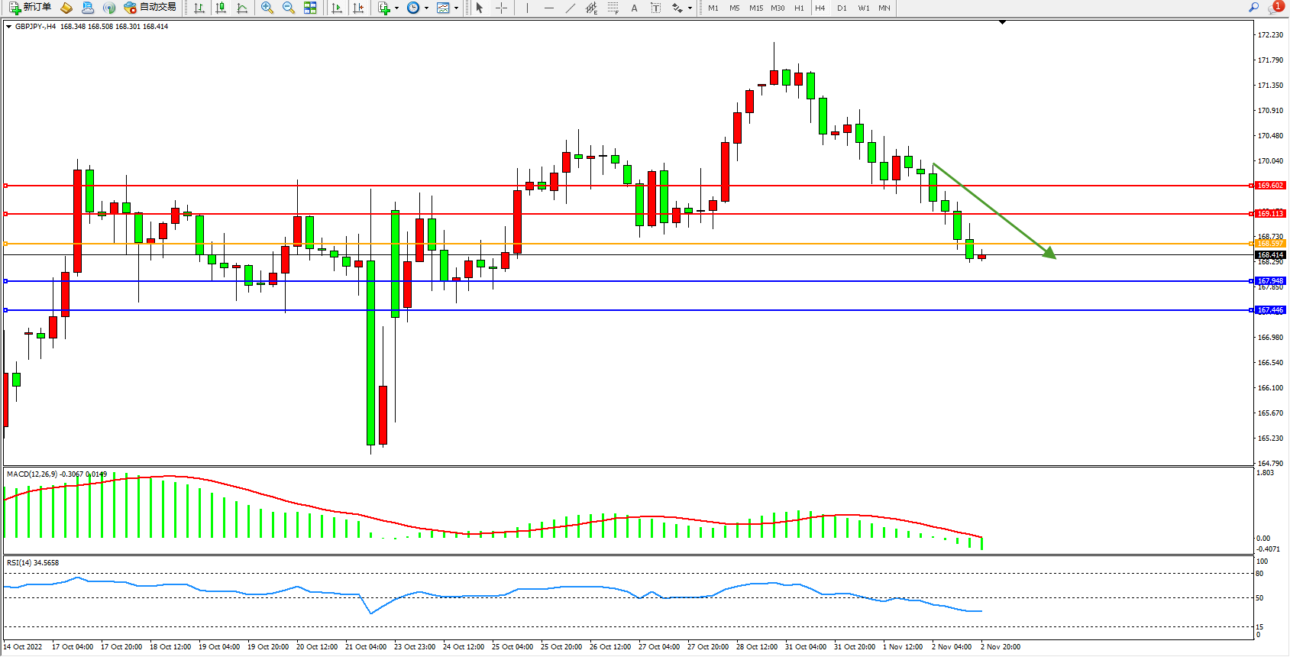The image size is (1290, 657).
Task: Select the text label (A) tool
Action: [634, 8]
